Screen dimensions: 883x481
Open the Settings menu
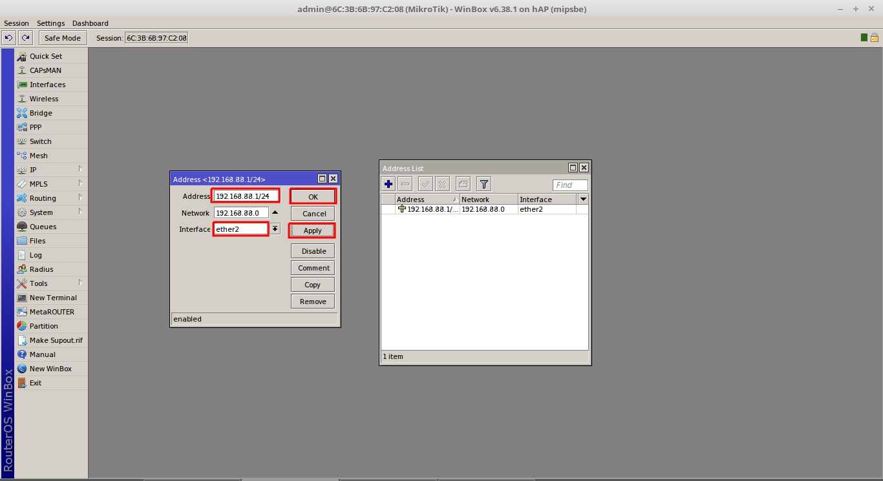(50, 23)
